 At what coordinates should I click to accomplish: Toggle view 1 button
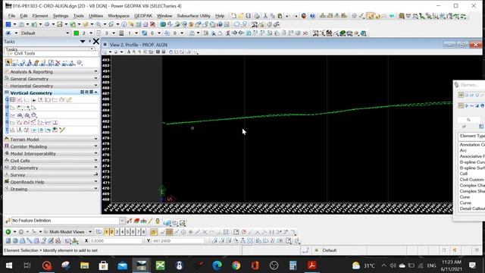(106, 232)
